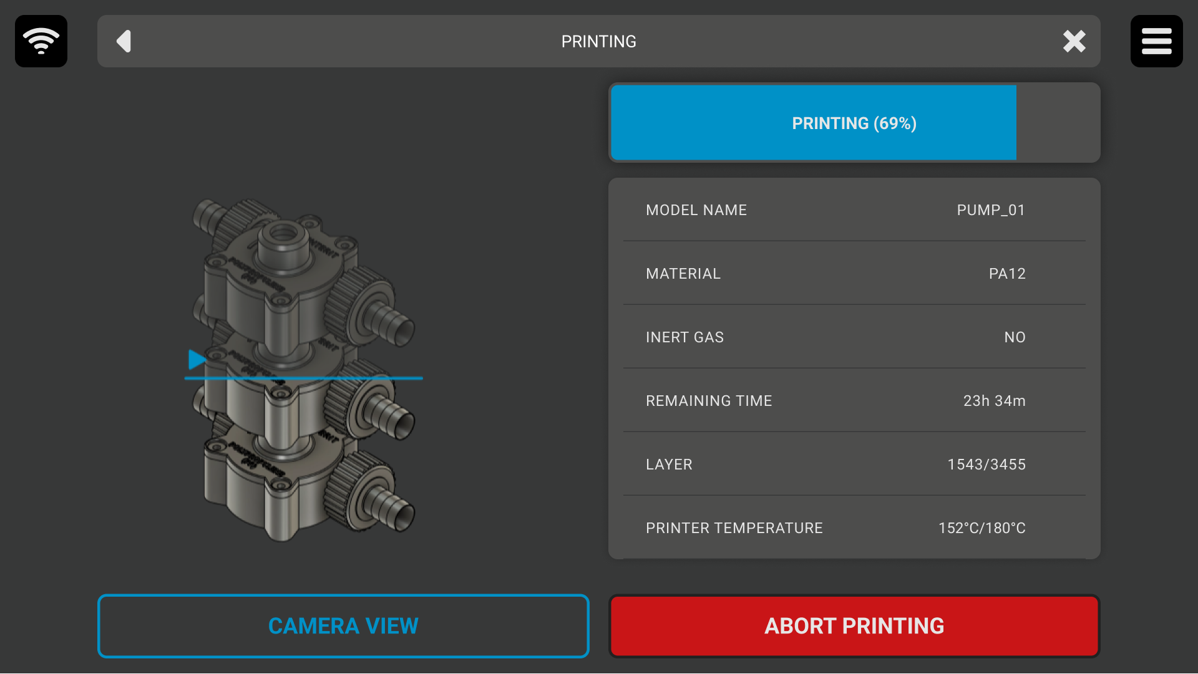The height and width of the screenshot is (674, 1198).
Task: Open the Camera View
Action: [x=343, y=625]
